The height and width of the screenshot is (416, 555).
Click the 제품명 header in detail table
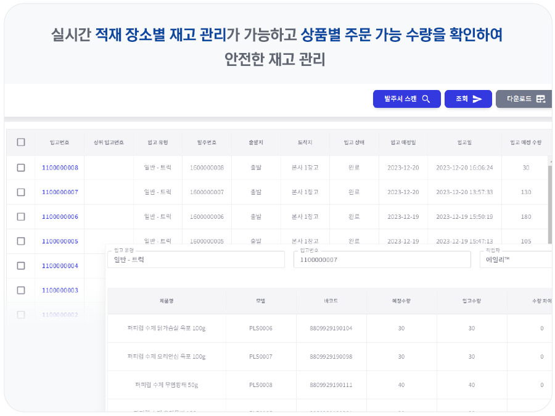point(166,301)
